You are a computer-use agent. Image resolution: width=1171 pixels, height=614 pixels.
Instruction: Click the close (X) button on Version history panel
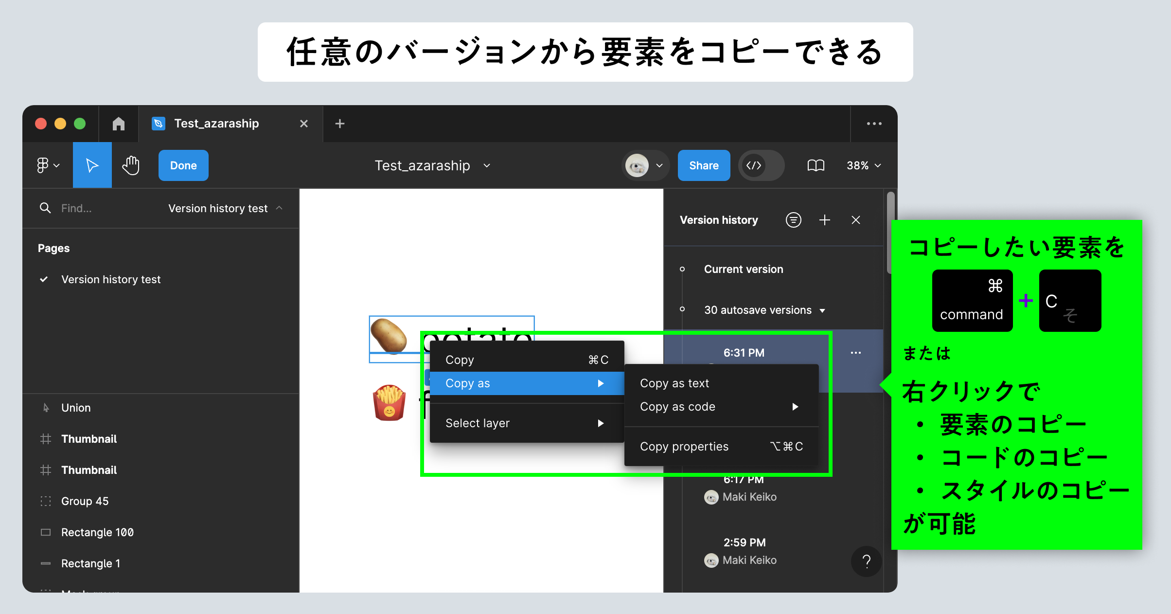click(x=856, y=220)
